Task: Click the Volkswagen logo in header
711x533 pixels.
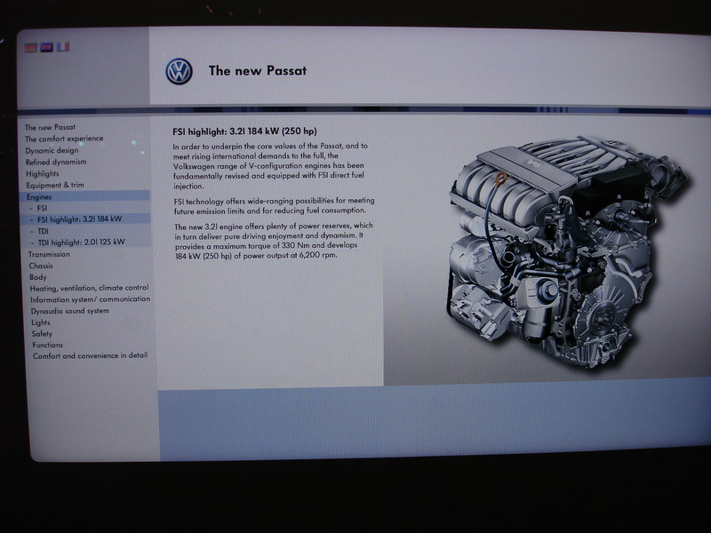Action: [180, 72]
